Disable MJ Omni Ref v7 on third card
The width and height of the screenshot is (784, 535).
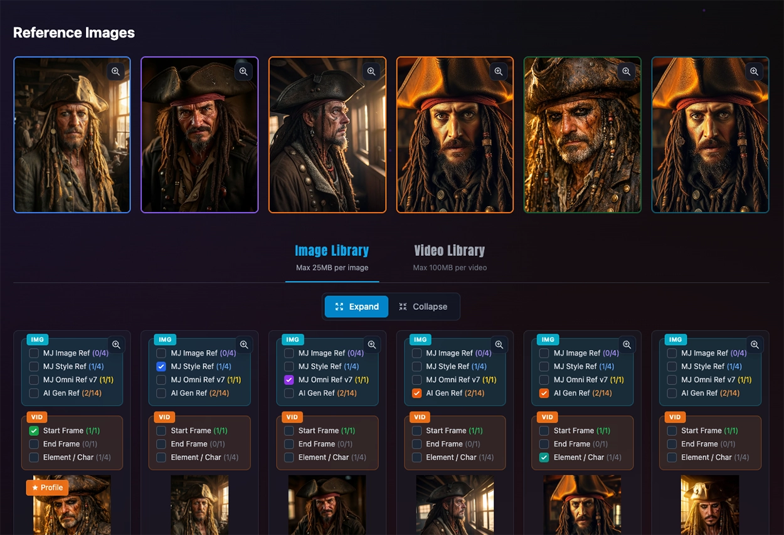tap(289, 380)
